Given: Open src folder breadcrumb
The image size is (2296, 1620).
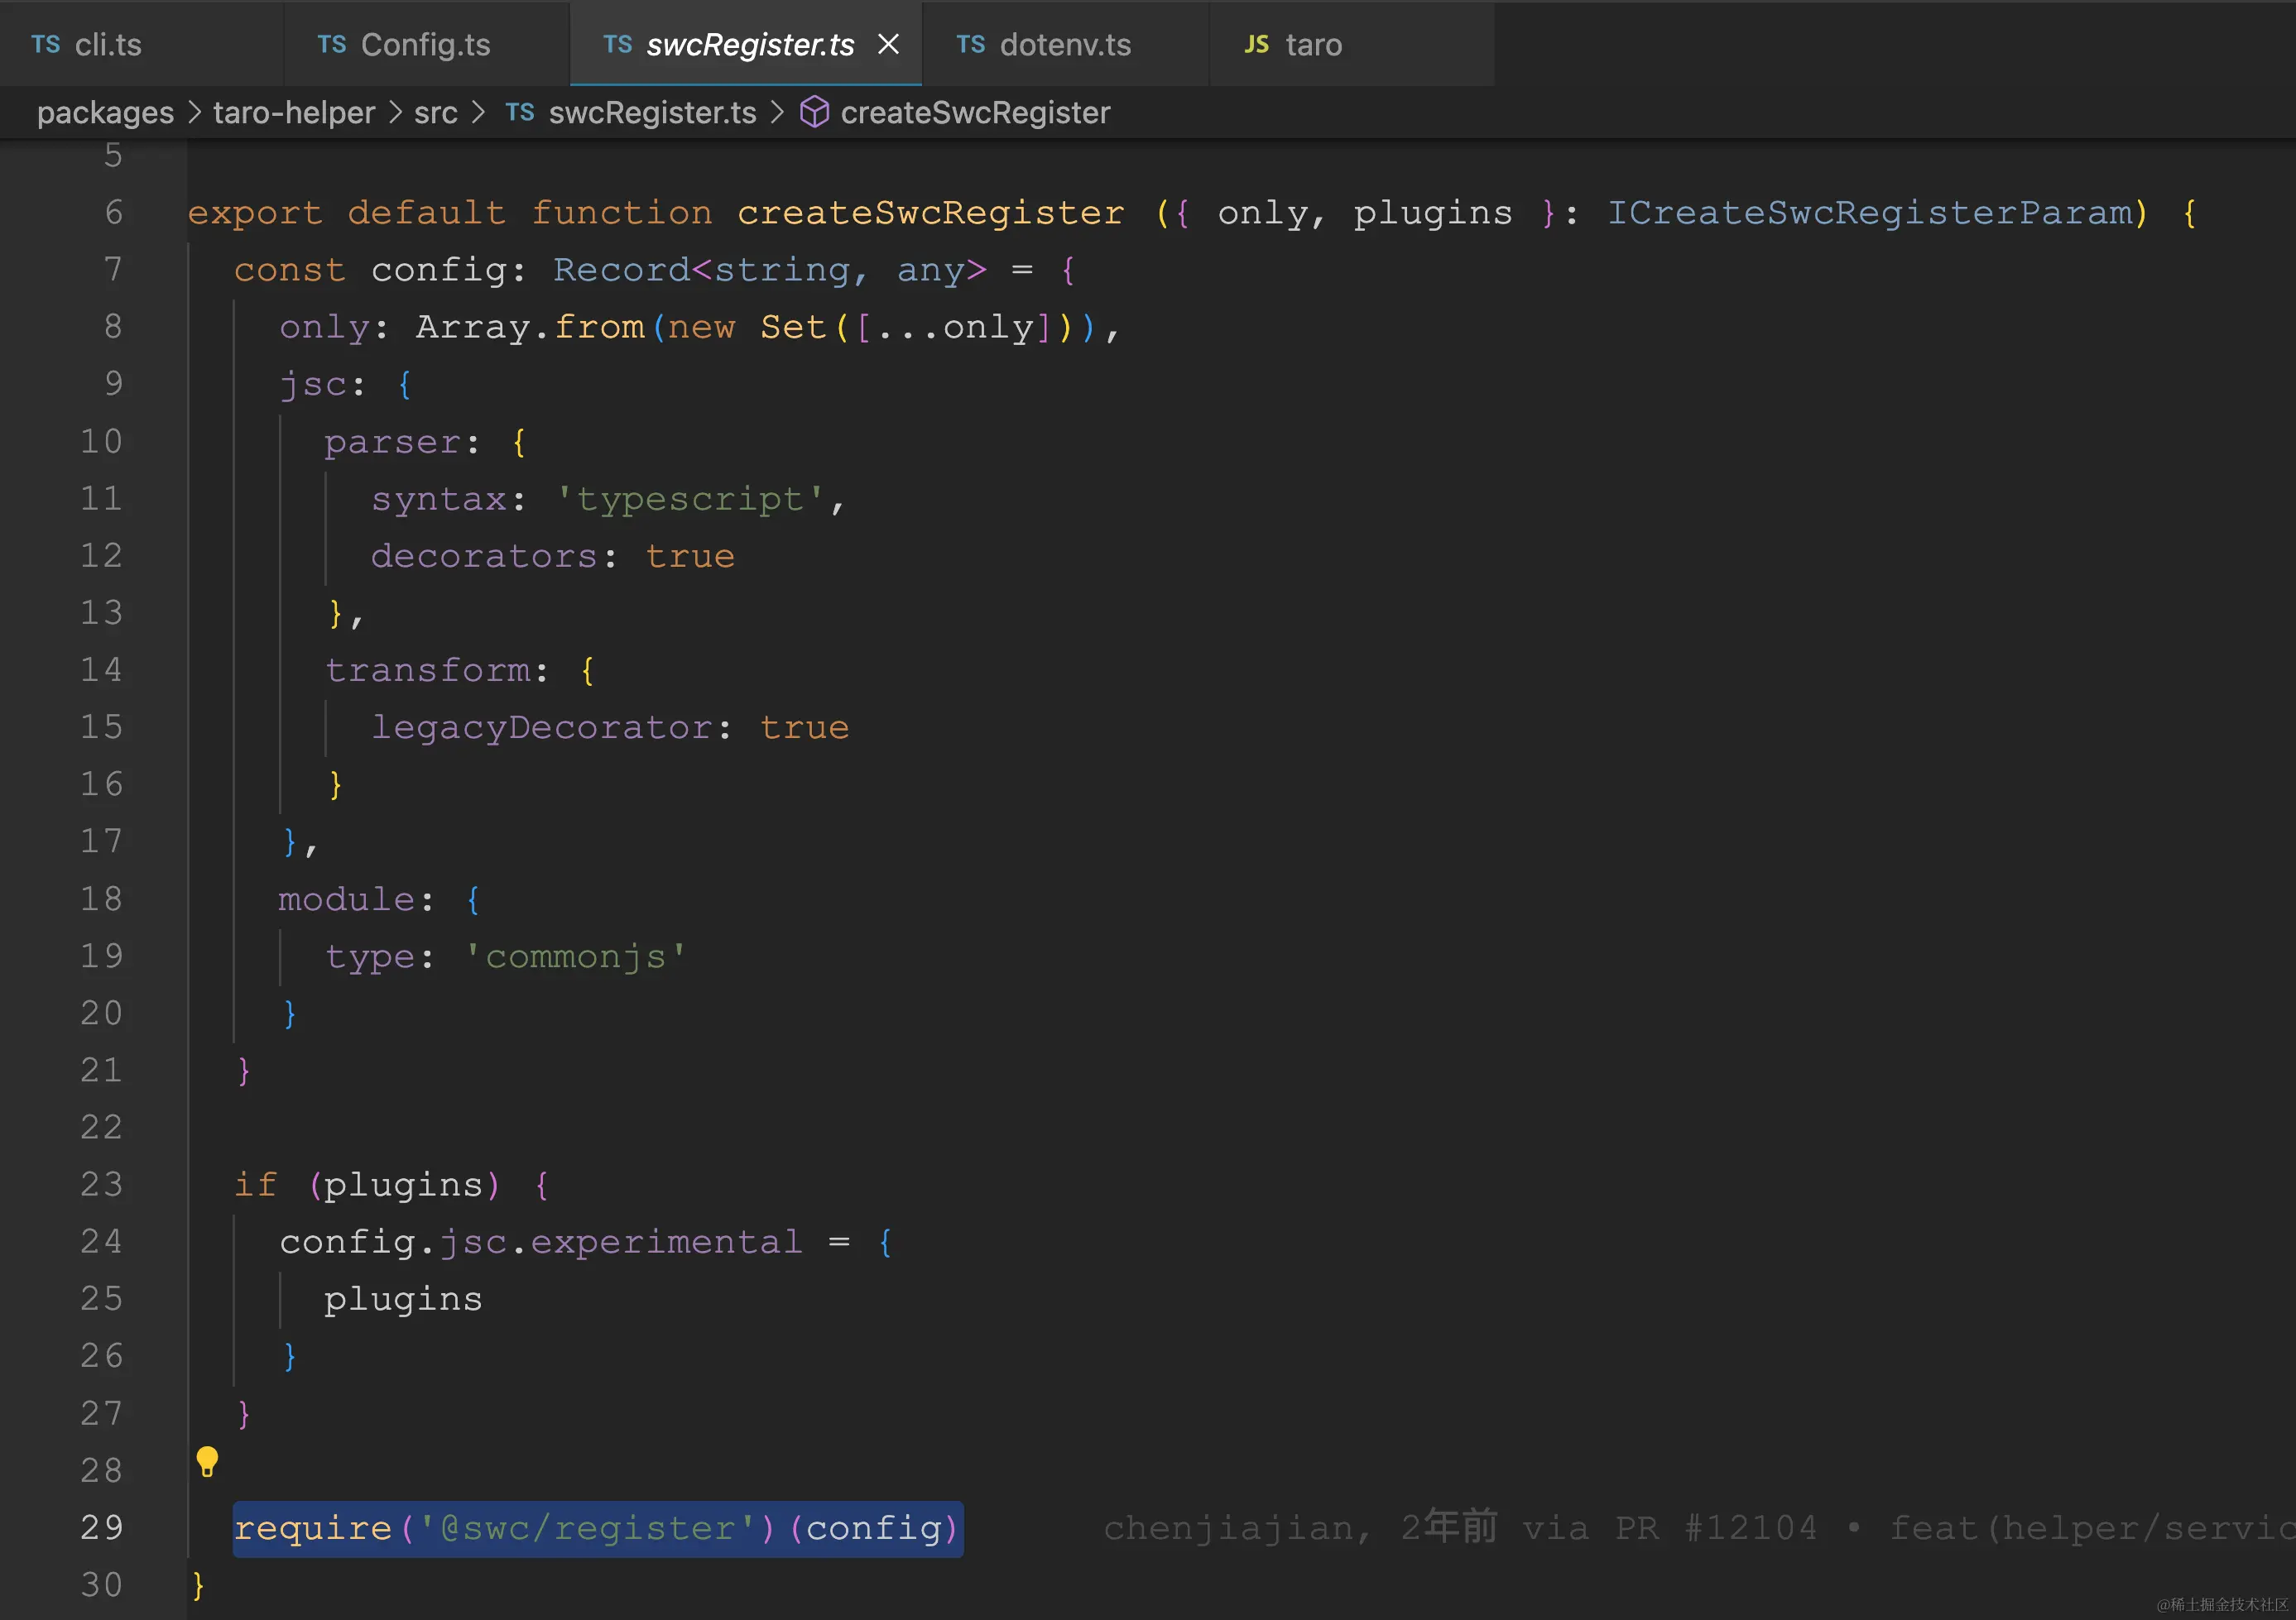Looking at the screenshot, I should (x=435, y=113).
